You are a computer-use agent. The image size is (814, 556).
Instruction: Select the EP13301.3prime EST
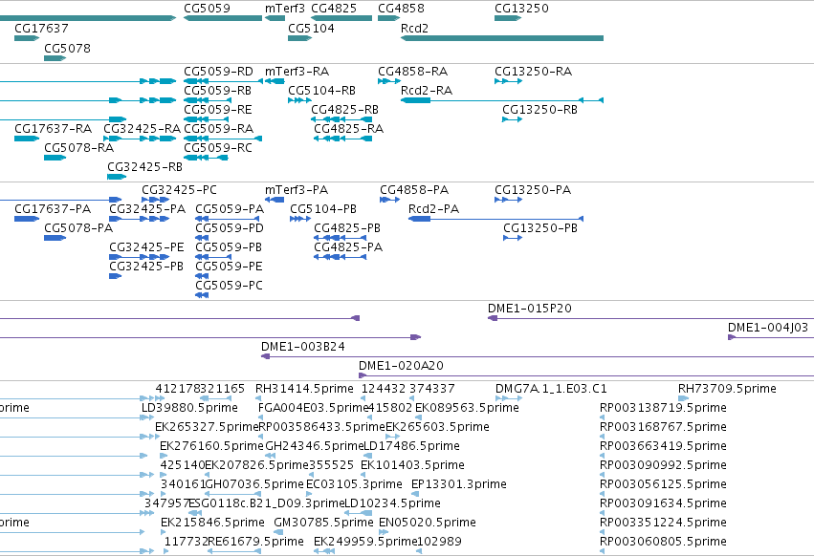(x=415, y=494)
